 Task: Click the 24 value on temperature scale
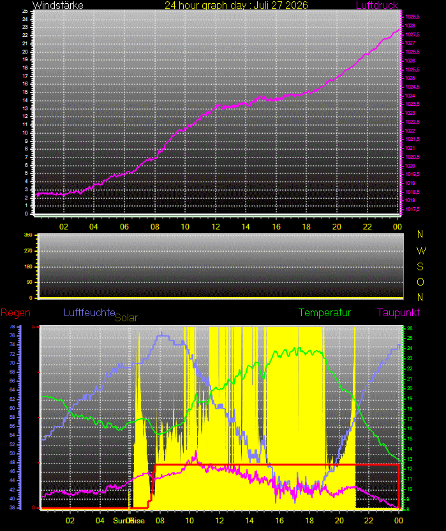coord(410,348)
